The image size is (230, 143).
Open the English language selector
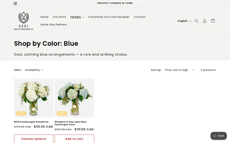184,21
